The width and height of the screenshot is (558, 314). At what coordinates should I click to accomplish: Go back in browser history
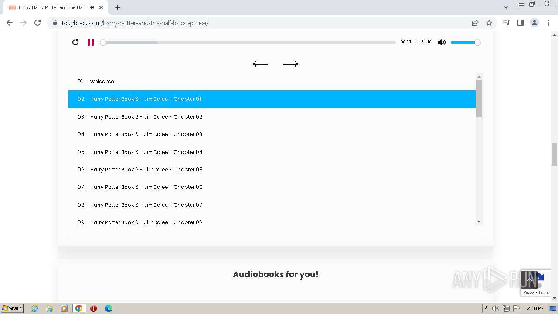[x=10, y=23]
